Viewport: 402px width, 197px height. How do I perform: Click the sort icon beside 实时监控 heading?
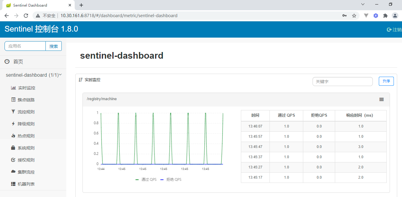pos(80,80)
